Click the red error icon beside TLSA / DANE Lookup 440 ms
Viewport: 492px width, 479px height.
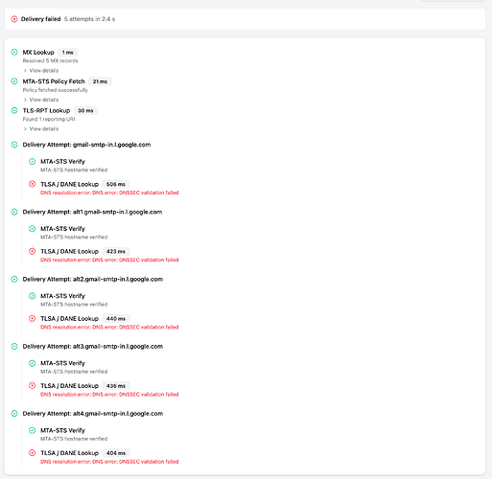click(x=32, y=318)
